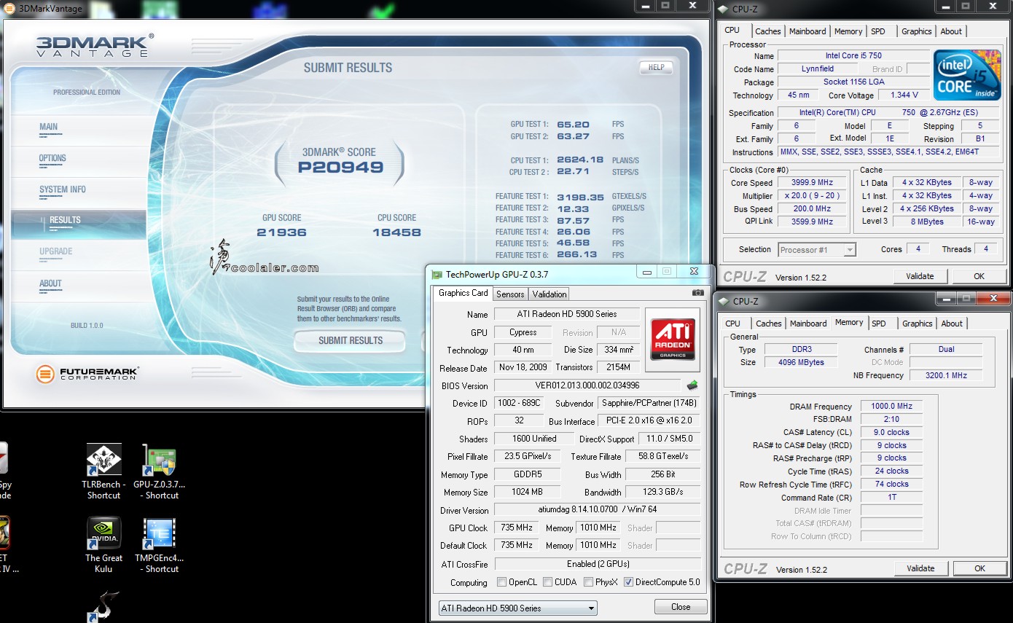This screenshot has height=623, width=1013.
Task: Click the GPU TEST 1 value 65.20
Action: 573,125
